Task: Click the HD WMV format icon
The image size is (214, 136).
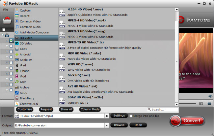Action: pos(62,68)
